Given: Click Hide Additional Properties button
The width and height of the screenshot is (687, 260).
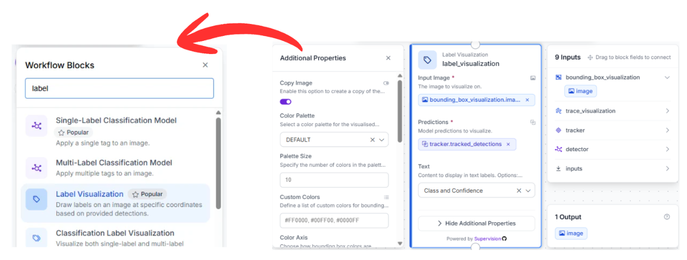Looking at the screenshot, I should pyautogui.click(x=476, y=223).
